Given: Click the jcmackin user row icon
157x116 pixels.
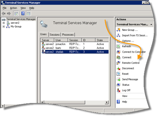Looking at the screenshot, I should pyautogui.click(x=43, y=44).
